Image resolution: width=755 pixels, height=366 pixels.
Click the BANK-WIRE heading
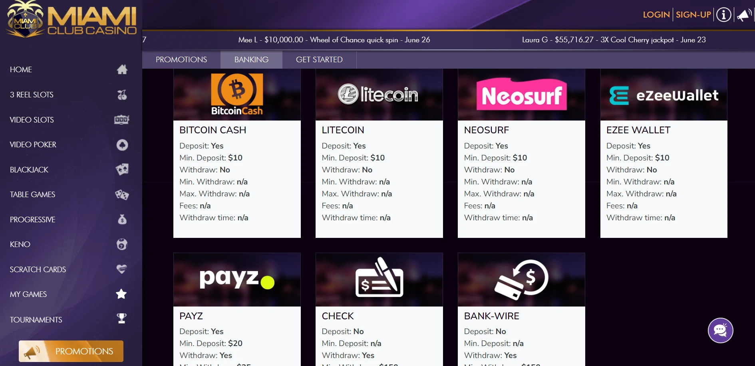pyautogui.click(x=492, y=316)
